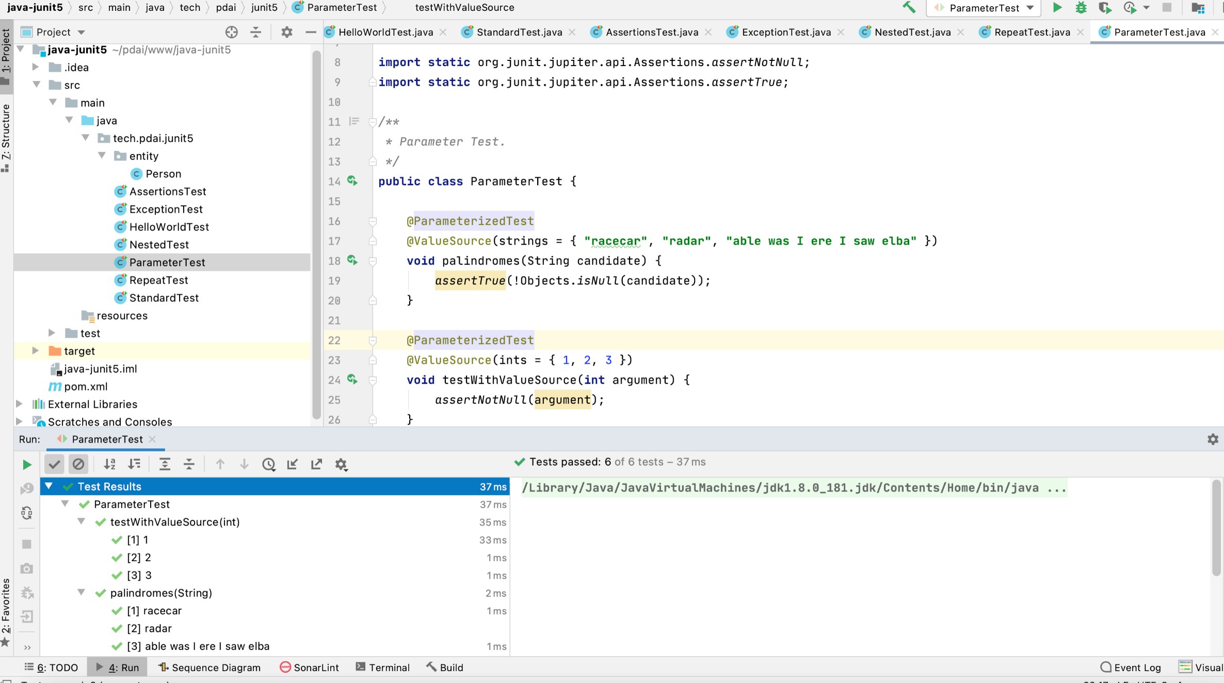Rerun tests with green play in Run panel

27,464
